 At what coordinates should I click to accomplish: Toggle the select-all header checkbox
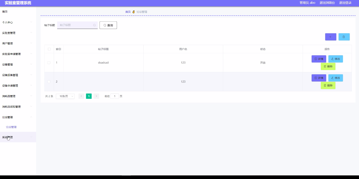coord(49,49)
